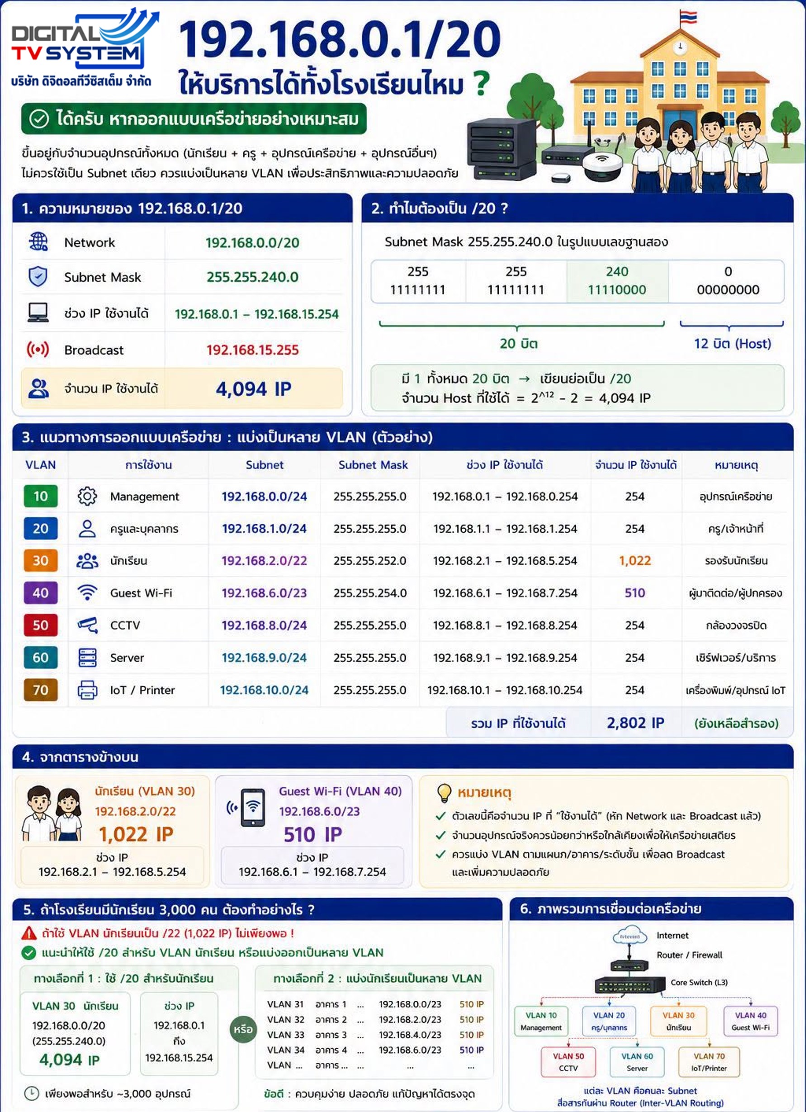This screenshot has width=809, height=1112.
Task: Click the VLAN 30 box in diagram
Action: click(x=679, y=1021)
